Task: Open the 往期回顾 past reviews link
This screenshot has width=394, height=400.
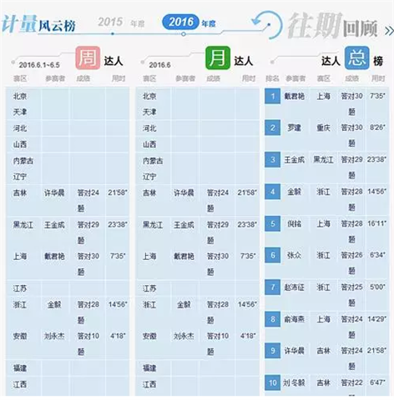Action: click(x=332, y=26)
